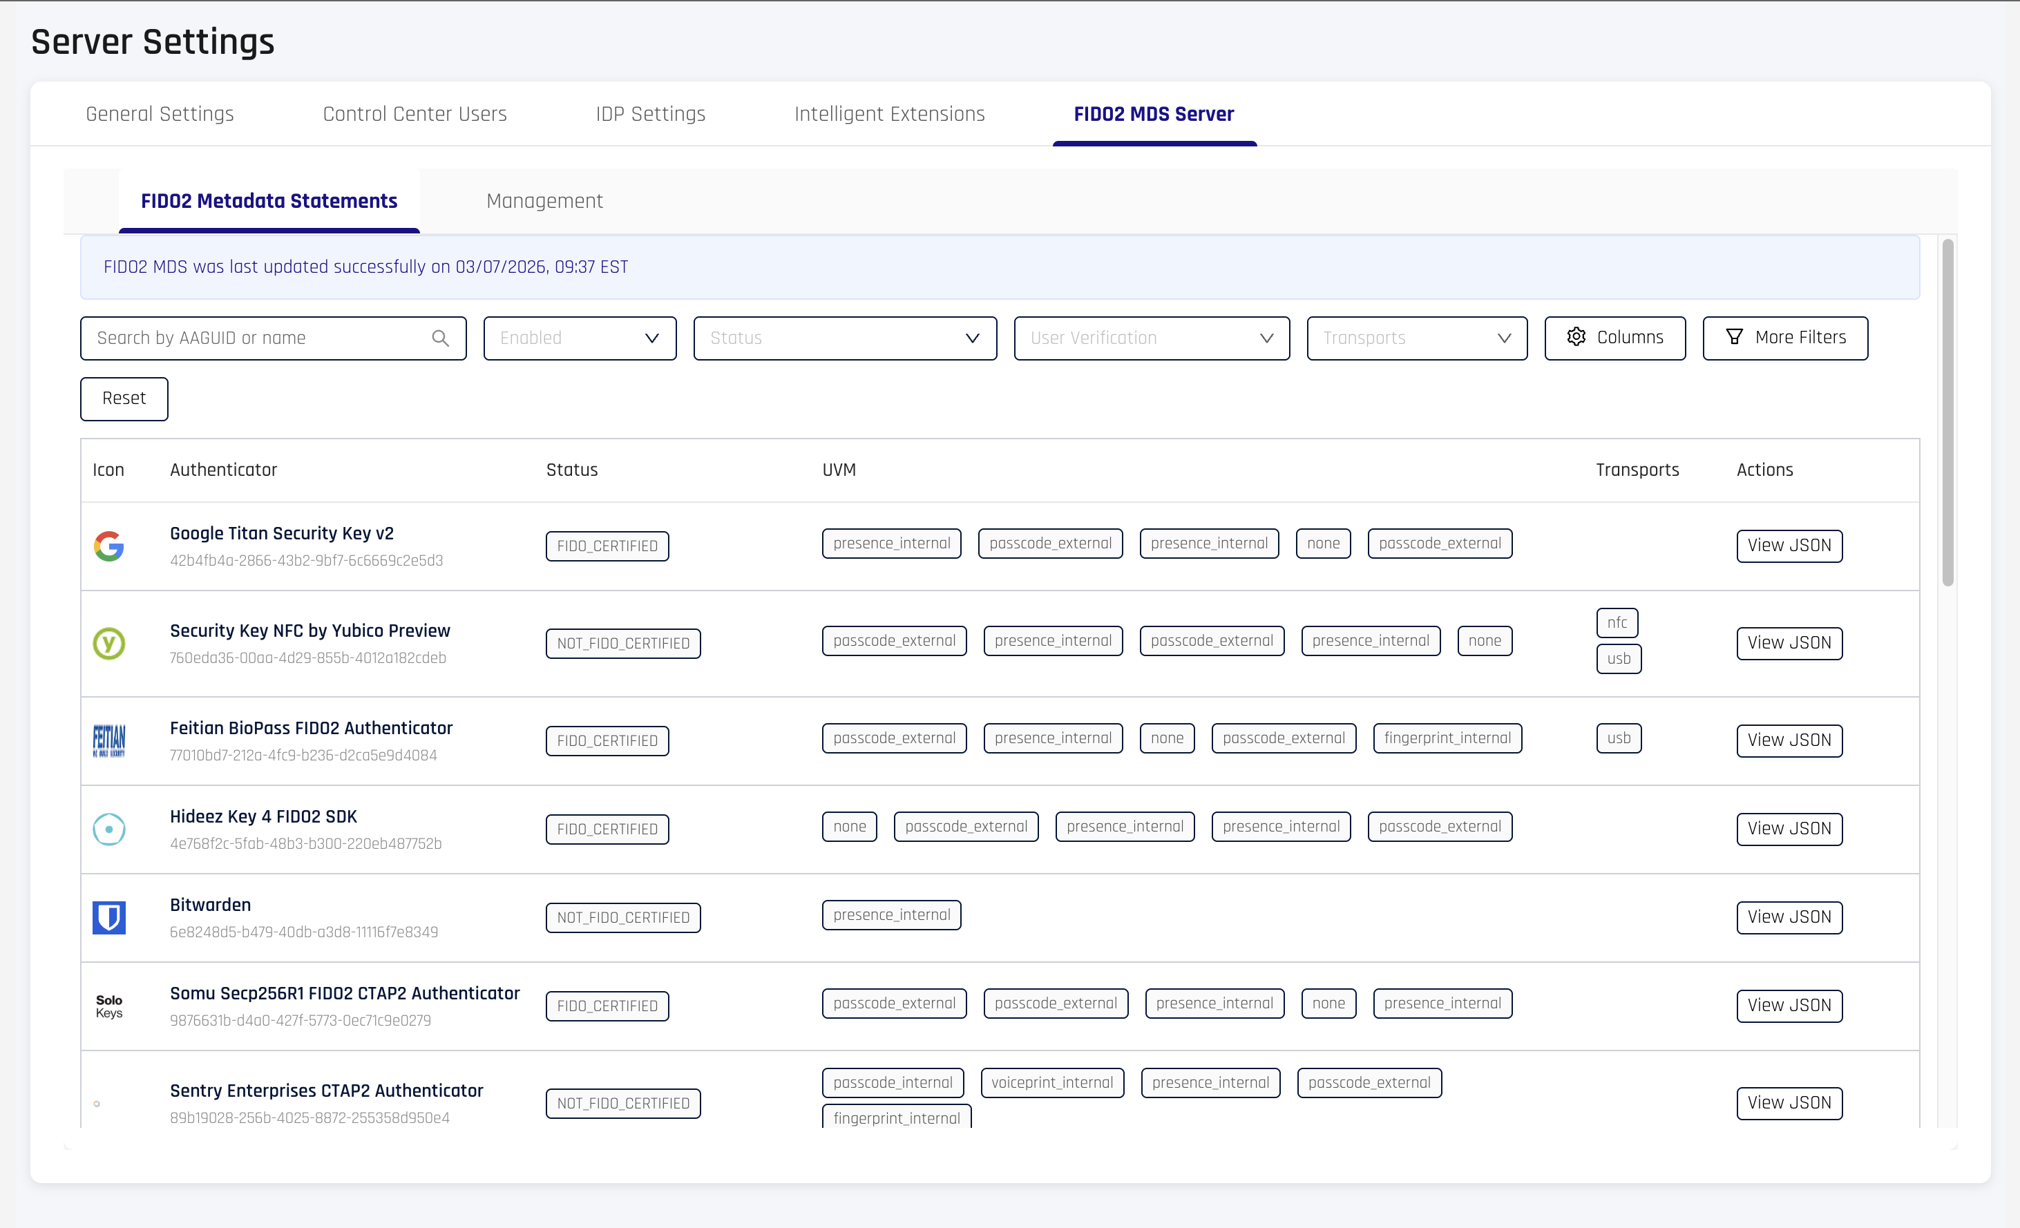Click the Google Titan Security Key icon
Viewport: 2020px width, 1228px height.
108,546
